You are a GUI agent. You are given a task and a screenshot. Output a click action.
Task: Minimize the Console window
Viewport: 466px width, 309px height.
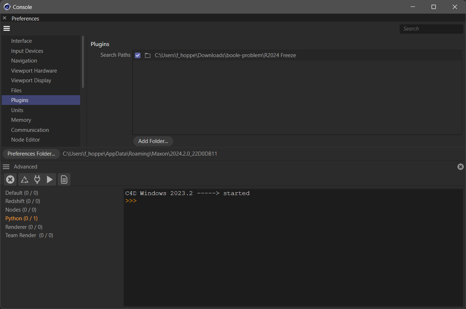click(x=413, y=7)
